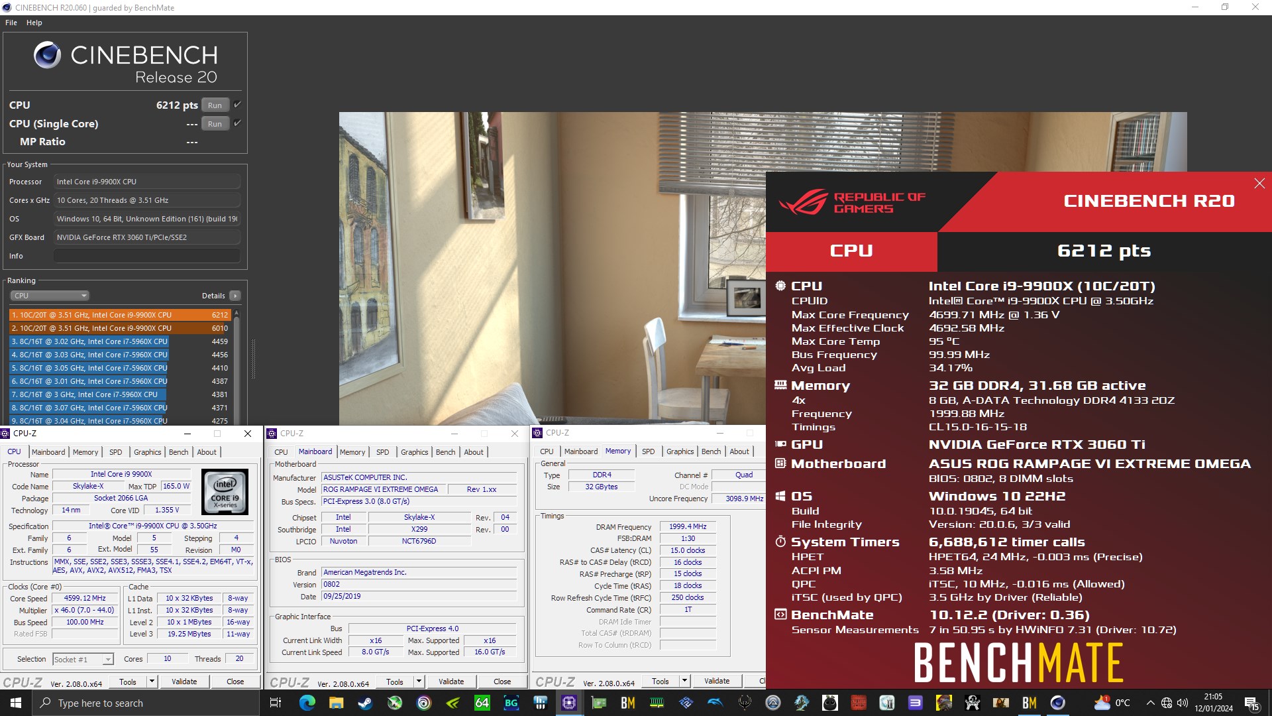Run the CPU Single Core test
1272x716 pixels.
(x=215, y=124)
